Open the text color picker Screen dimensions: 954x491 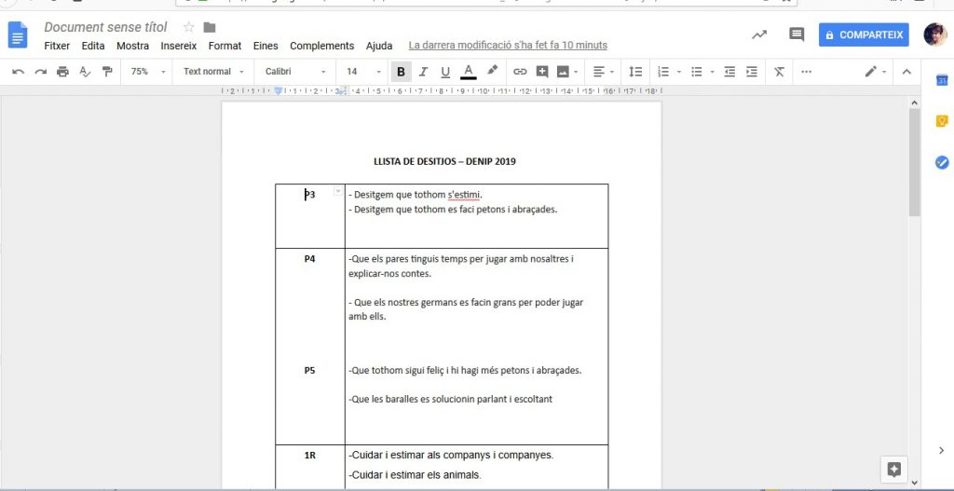pyautogui.click(x=468, y=72)
